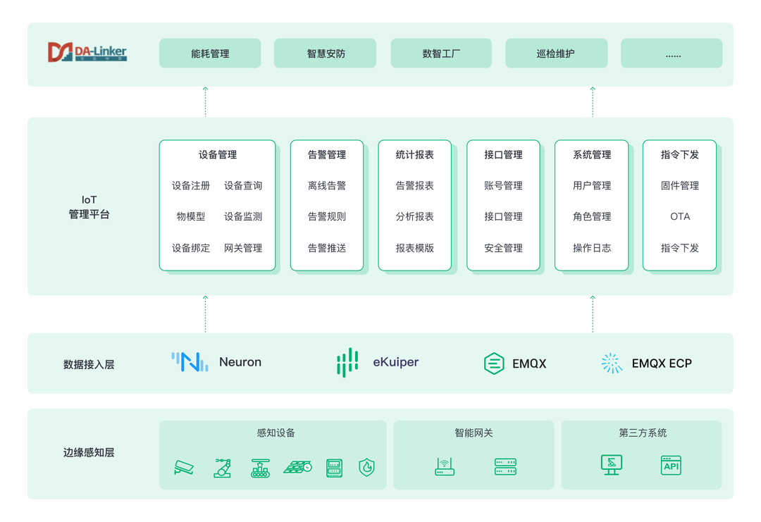Click the electric meter icon
Screen dimensions: 761x522
[334, 468]
